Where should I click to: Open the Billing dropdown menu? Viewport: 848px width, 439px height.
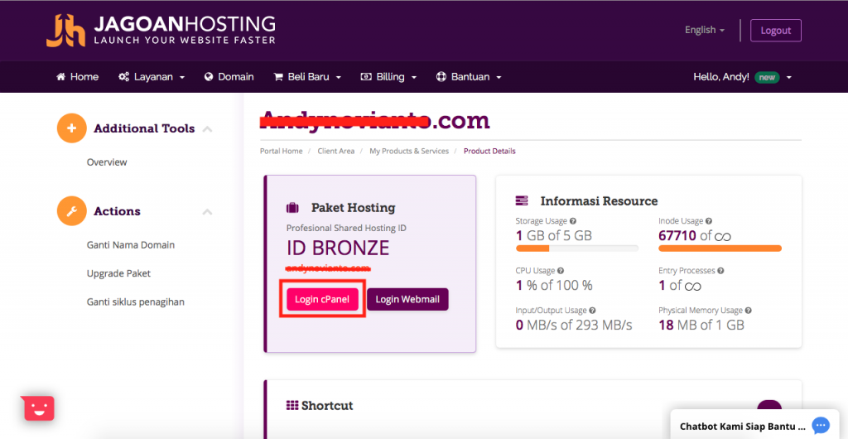388,77
